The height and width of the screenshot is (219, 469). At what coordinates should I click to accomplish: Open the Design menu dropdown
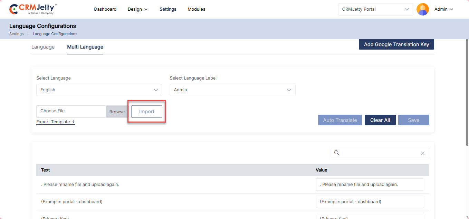point(137,9)
